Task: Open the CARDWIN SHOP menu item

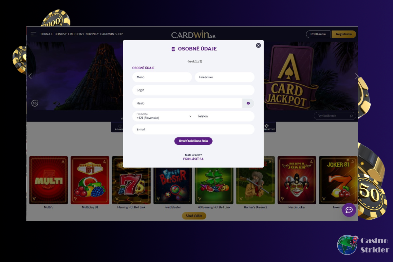Action: click(111, 34)
